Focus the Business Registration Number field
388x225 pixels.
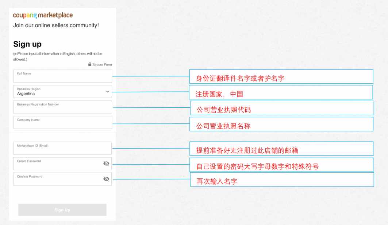point(62,107)
